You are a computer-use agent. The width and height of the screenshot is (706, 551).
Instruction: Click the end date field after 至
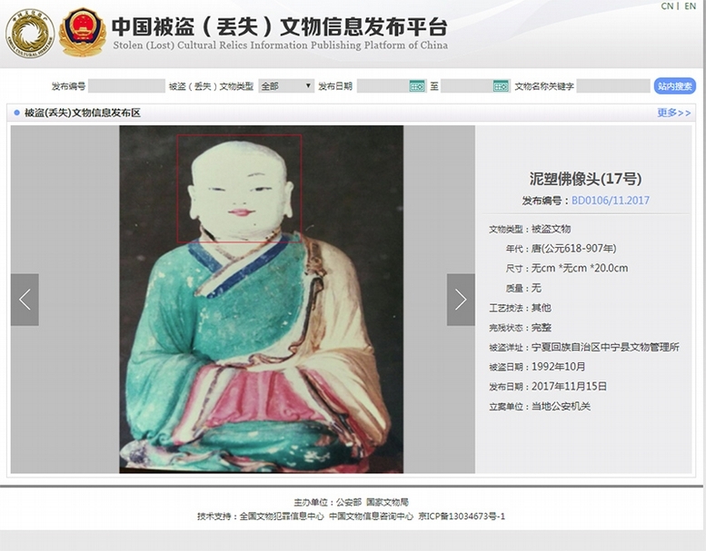pyautogui.click(x=466, y=86)
